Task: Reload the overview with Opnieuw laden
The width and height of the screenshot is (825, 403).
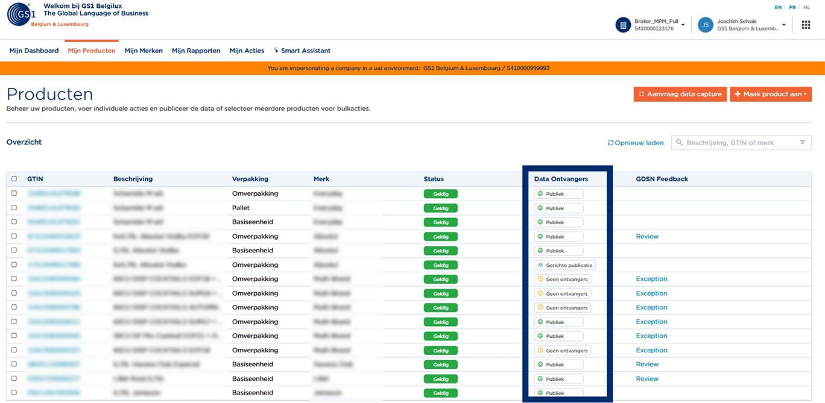Action: (x=636, y=143)
